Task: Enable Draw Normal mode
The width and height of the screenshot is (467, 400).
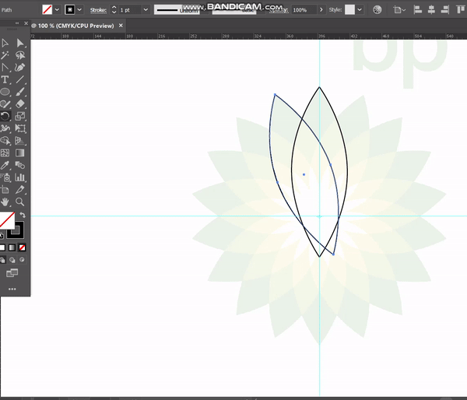Action: pos(2,260)
